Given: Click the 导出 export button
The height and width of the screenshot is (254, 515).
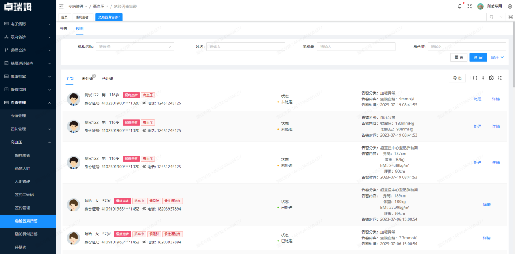Looking at the screenshot, I should pyautogui.click(x=457, y=78).
